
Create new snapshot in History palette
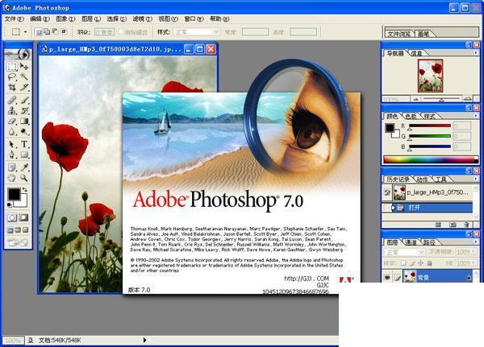point(453,225)
